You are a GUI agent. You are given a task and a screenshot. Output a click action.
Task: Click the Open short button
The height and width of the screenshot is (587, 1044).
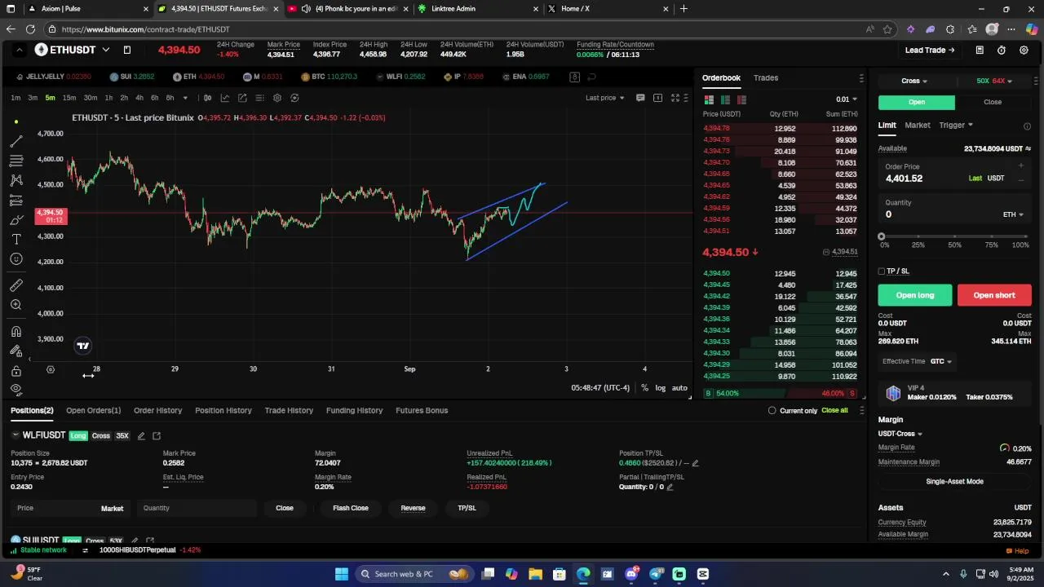tap(994, 295)
